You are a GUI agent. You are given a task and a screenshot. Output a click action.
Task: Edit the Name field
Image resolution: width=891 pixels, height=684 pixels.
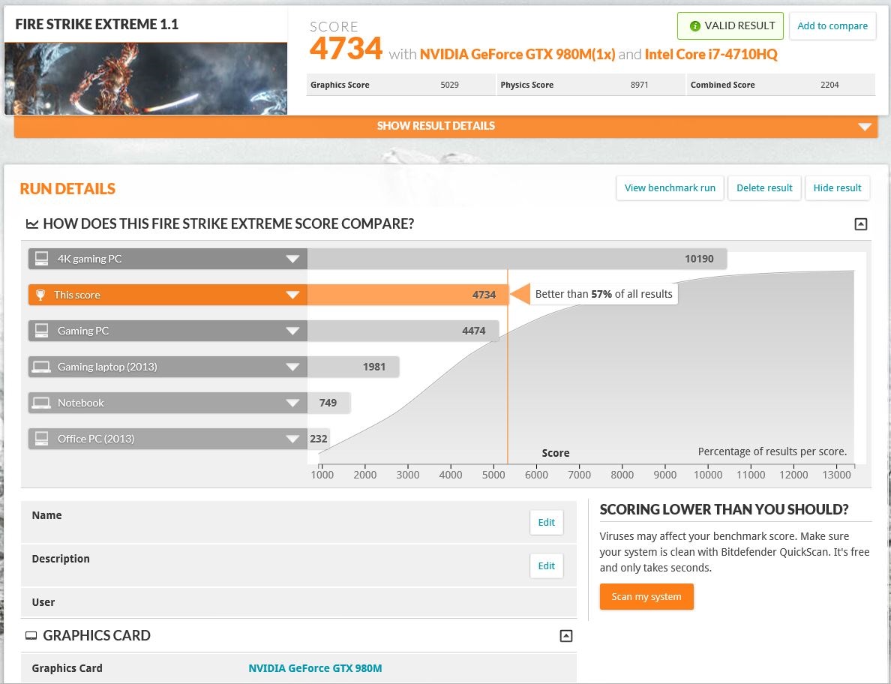click(x=547, y=523)
